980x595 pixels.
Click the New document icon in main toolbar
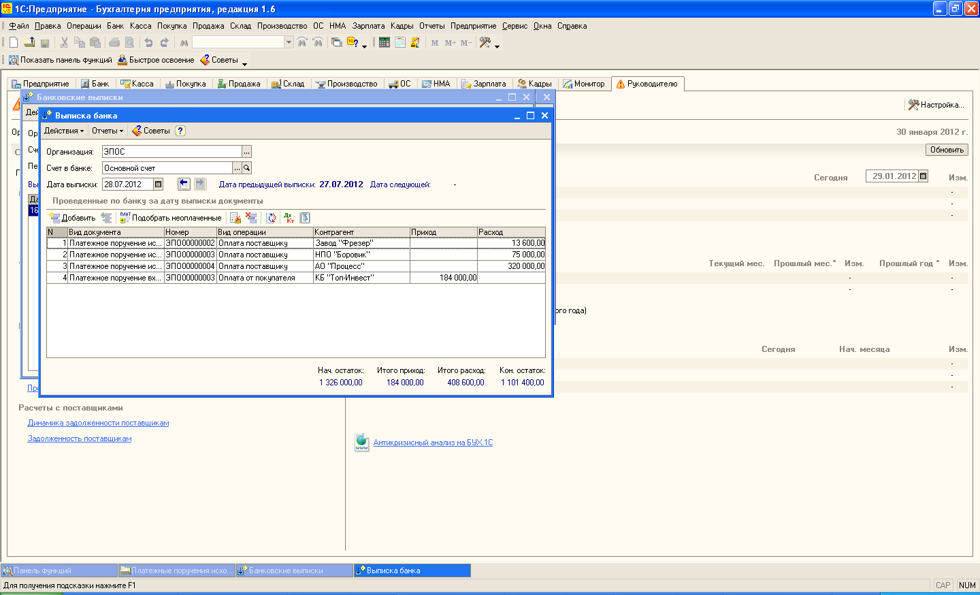tap(14, 42)
